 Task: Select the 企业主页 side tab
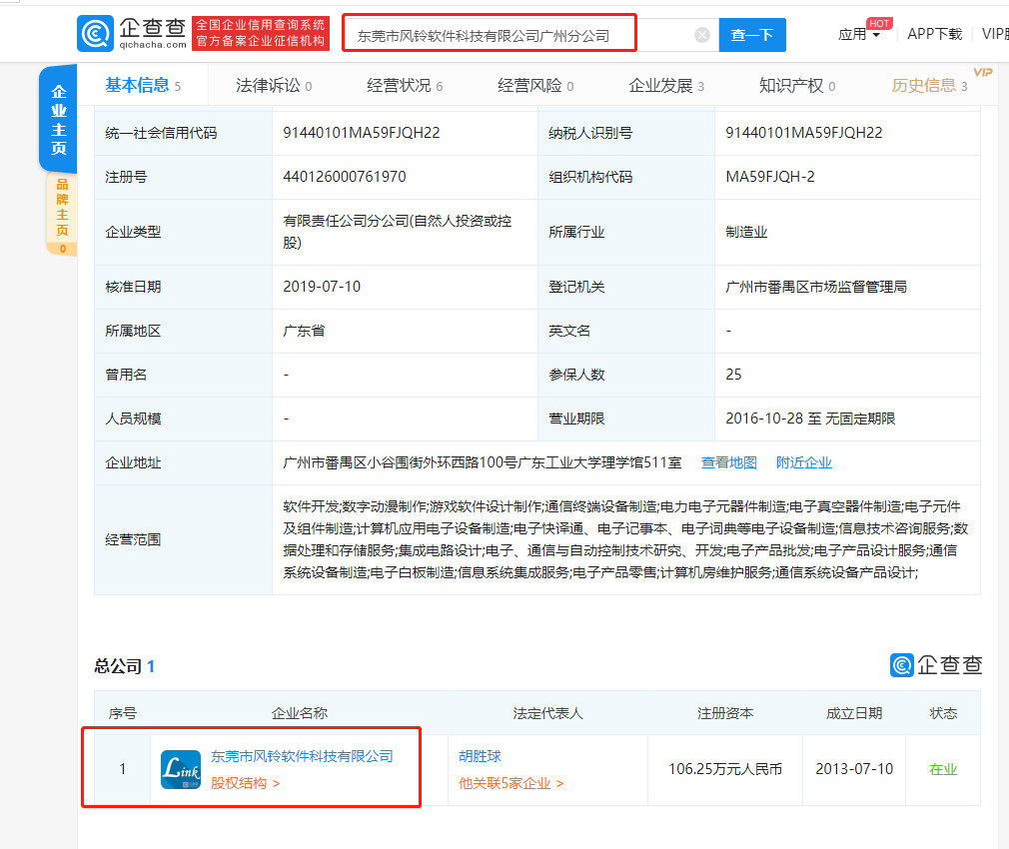point(59,120)
